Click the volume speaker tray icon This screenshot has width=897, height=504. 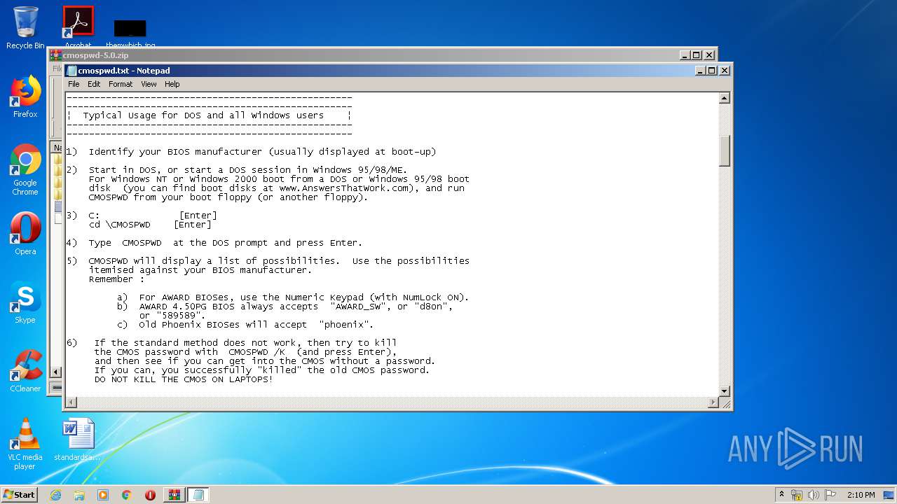tap(814, 495)
